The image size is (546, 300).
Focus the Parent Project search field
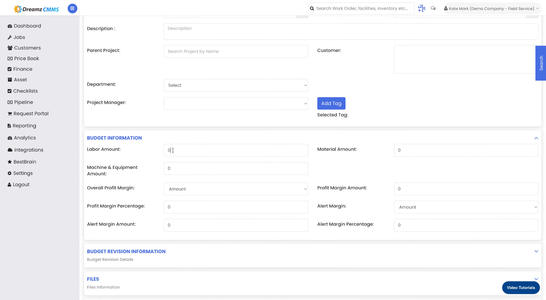click(236, 52)
